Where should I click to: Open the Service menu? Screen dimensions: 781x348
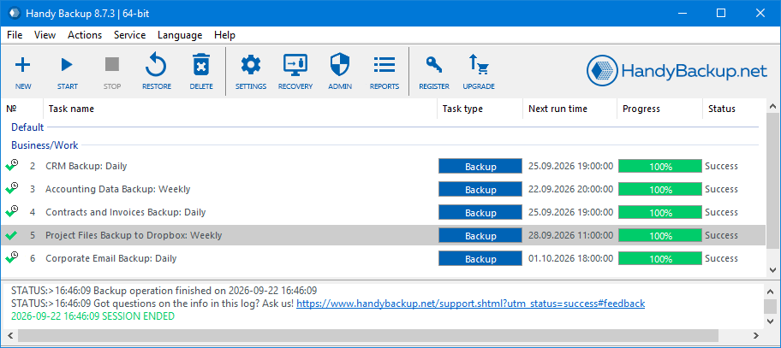click(x=129, y=35)
